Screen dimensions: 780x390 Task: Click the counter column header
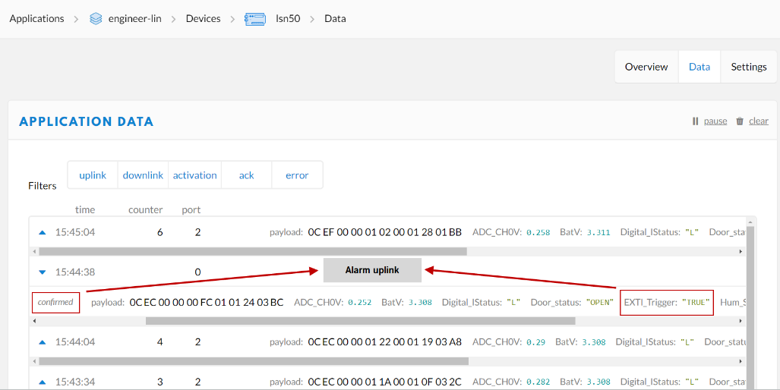click(146, 209)
